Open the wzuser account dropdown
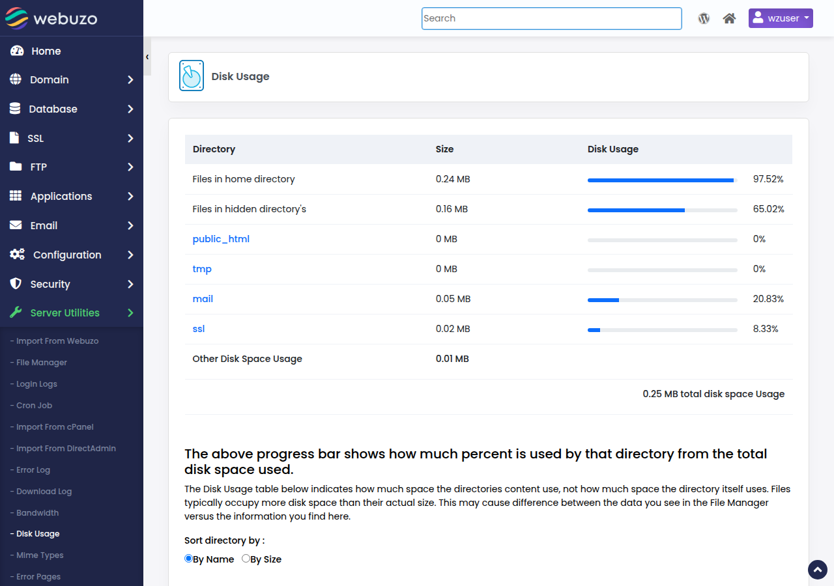The image size is (834, 586). click(781, 18)
